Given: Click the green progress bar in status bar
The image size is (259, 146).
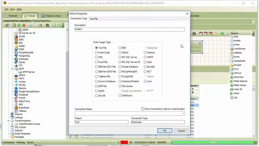Looking at the screenshot, I should (213, 142).
